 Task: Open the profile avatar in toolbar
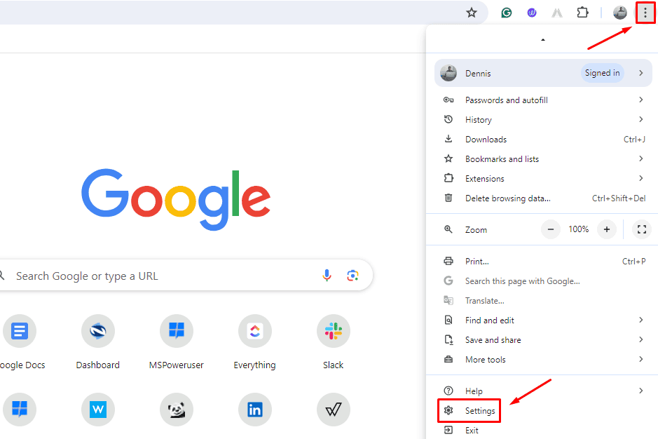click(x=620, y=13)
